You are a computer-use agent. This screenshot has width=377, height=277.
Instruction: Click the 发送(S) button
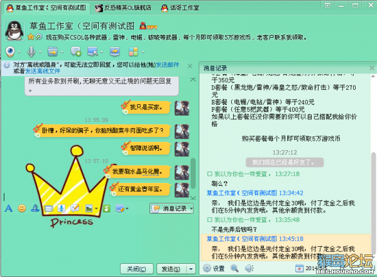[x=171, y=269]
